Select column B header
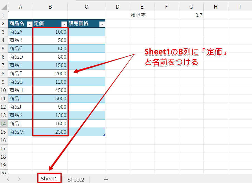Viewport: 252px width, 184px height. (x=50, y=7)
